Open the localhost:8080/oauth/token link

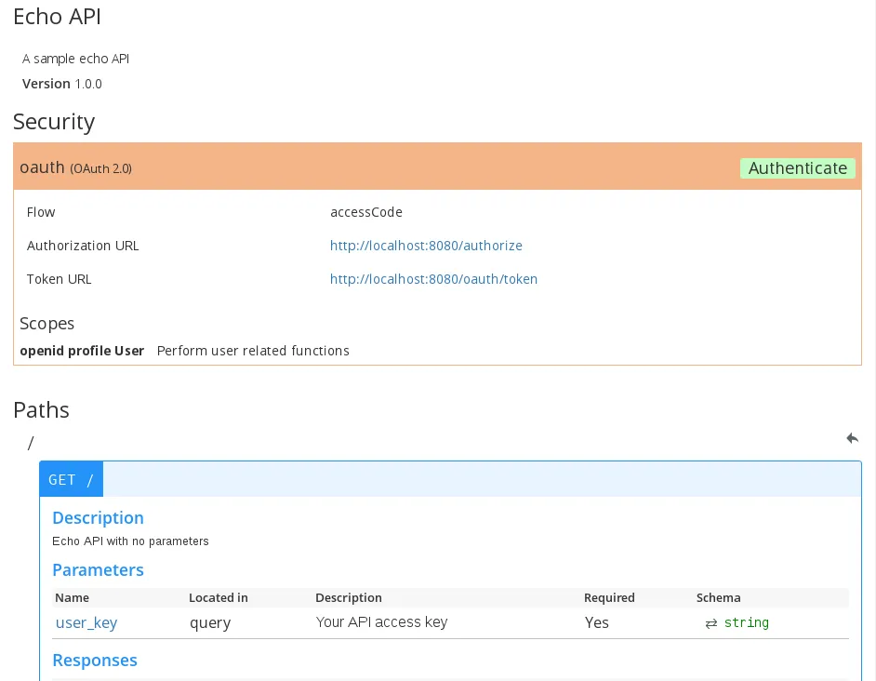tap(433, 279)
